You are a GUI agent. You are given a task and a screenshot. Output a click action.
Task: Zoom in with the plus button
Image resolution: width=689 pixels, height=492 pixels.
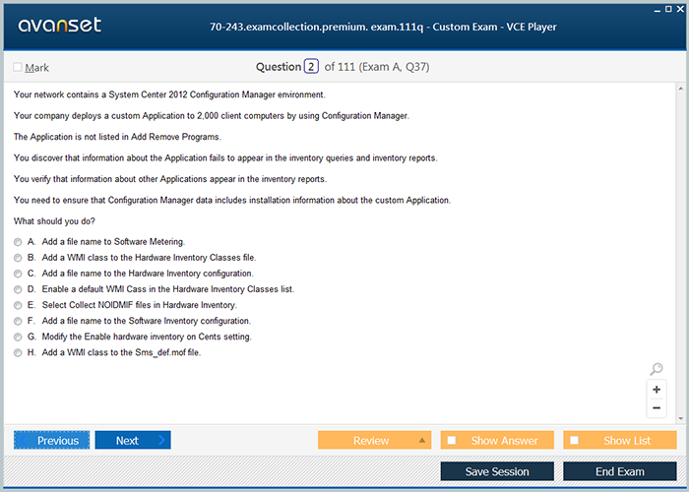(x=657, y=390)
